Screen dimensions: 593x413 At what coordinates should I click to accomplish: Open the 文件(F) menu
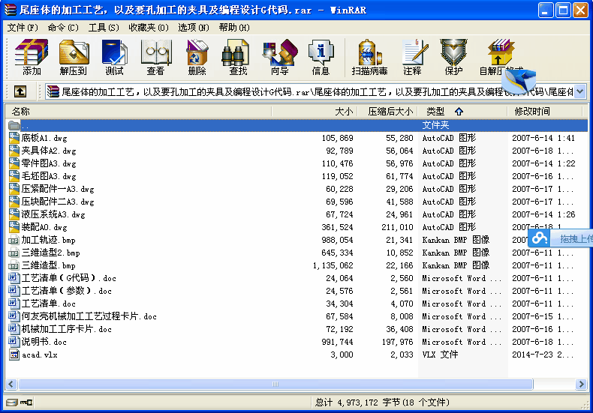pyautogui.click(x=23, y=28)
